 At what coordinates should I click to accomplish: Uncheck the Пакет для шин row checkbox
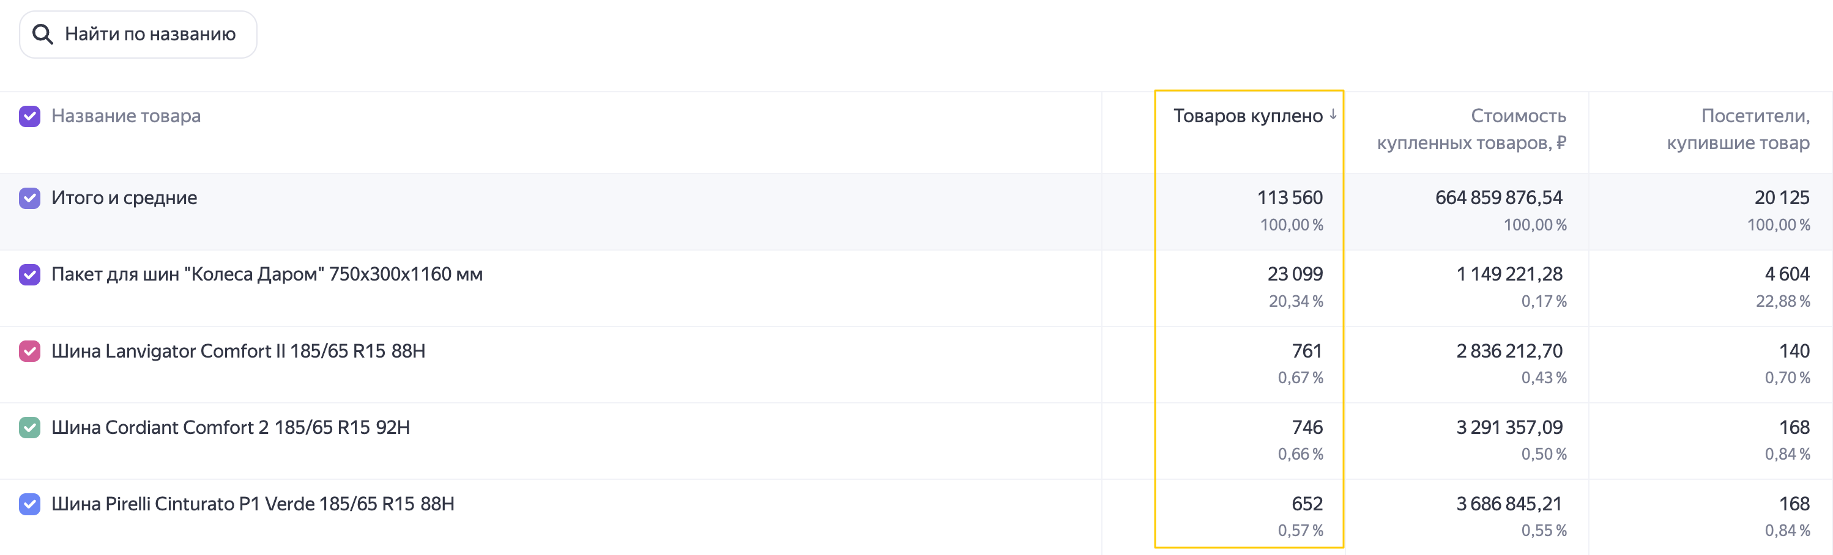pos(29,274)
